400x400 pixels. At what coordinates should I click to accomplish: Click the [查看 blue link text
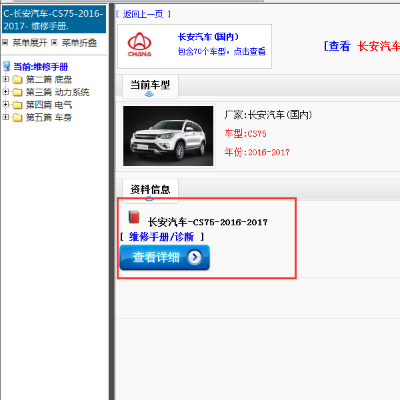pos(337,46)
